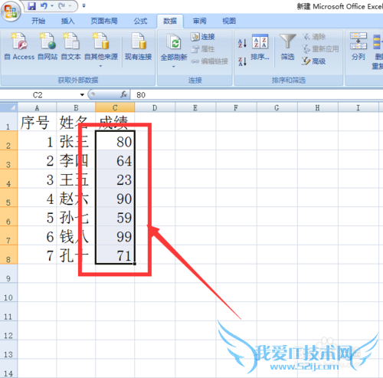Click the Office button logo
Viewport: 383px width, 378px height.
[11, 12]
